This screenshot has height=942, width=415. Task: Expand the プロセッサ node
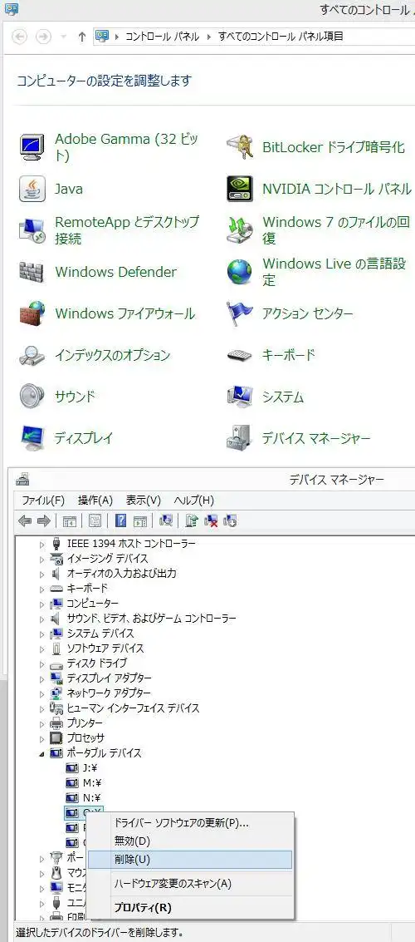point(42,738)
